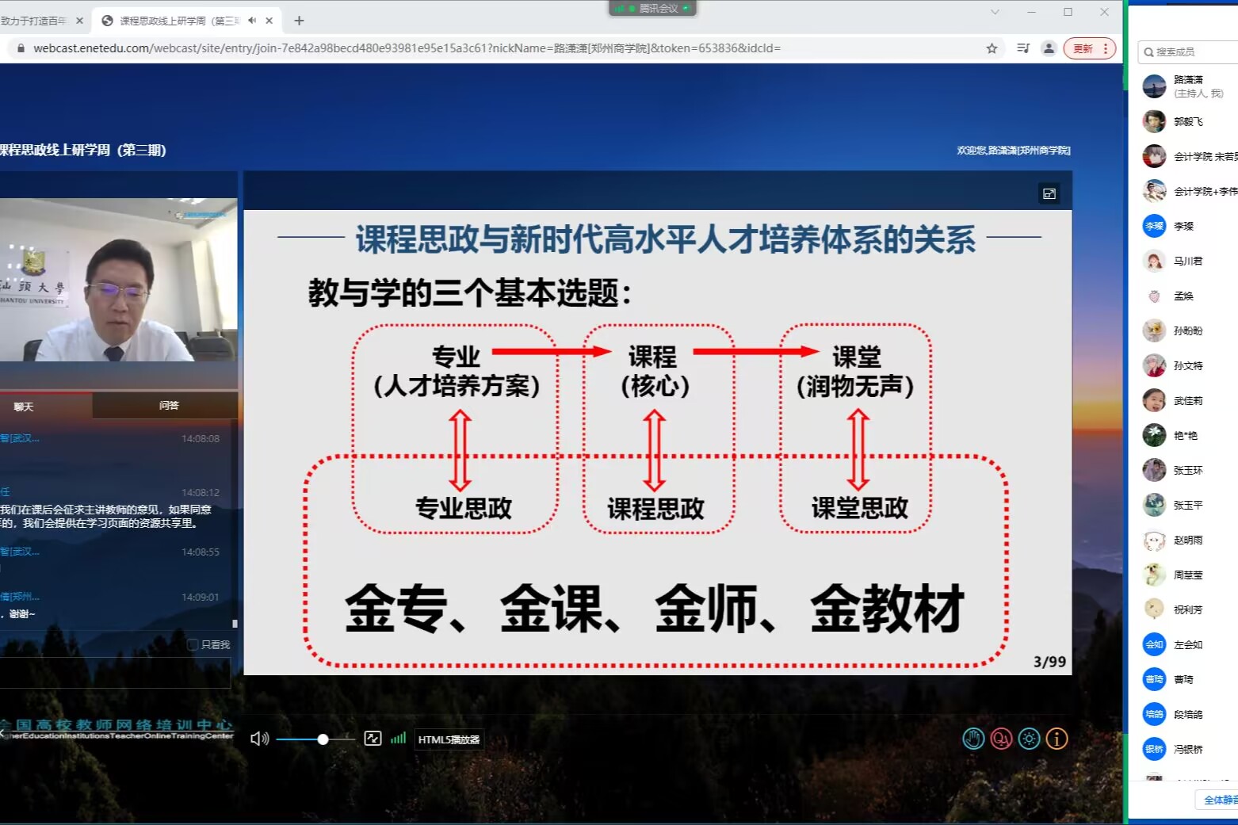Switch to the 问答 tab
This screenshot has height=825, width=1238.
169,406
